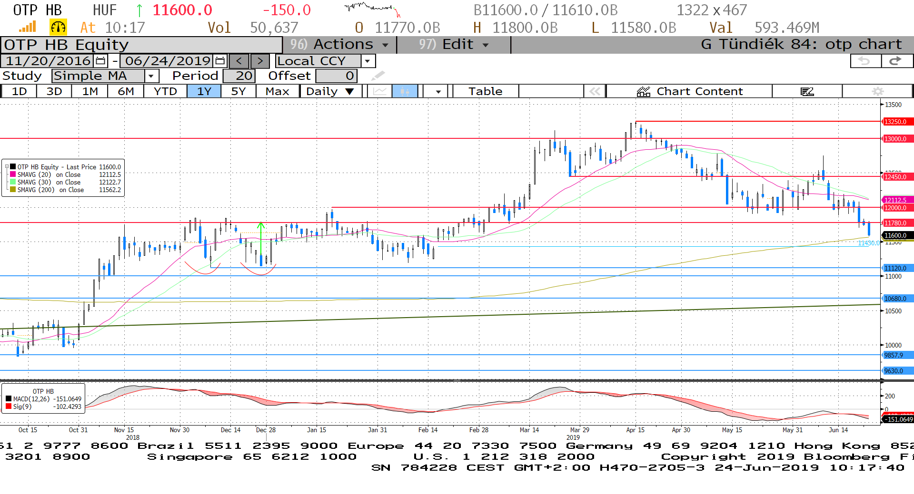Select the candlestick chart type icon
The image size is (914, 494).
coord(405,91)
